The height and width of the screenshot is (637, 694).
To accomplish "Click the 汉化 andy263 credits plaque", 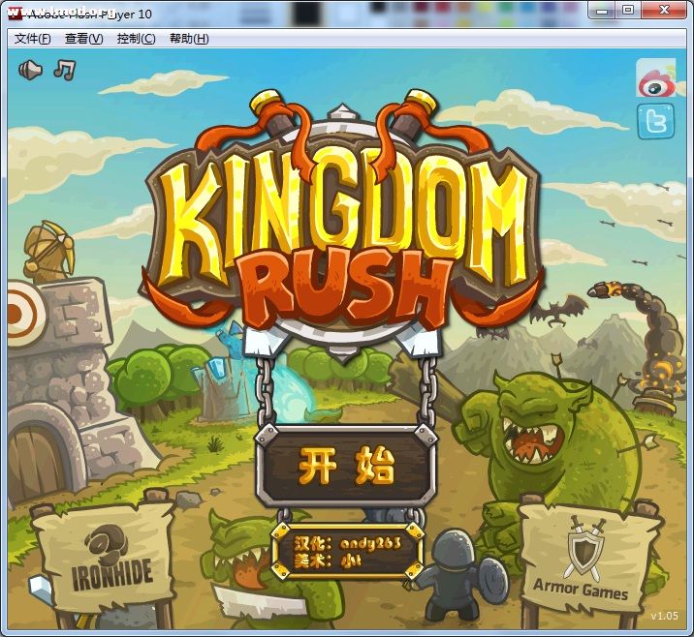I will [347, 551].
